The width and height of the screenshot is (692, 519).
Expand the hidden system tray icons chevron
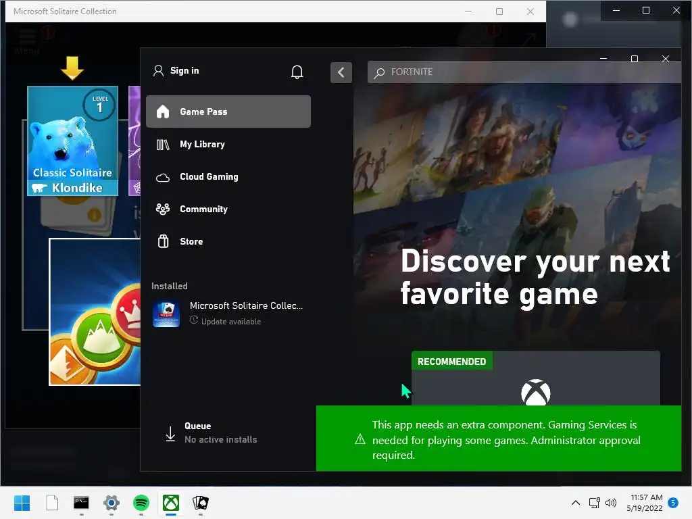click(576, 503)
